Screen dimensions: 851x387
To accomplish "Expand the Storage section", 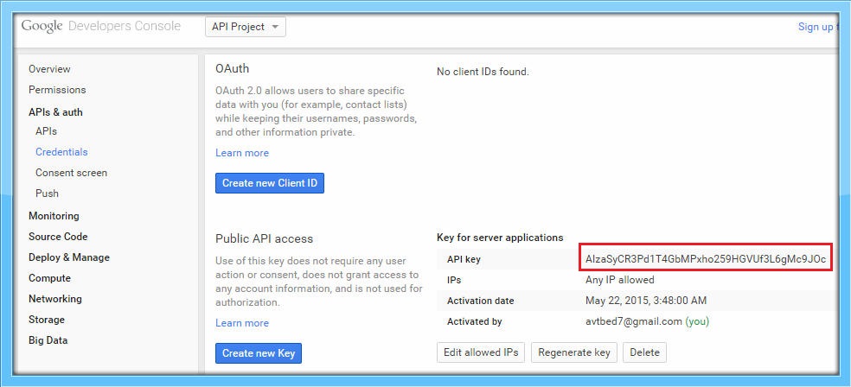I will coord(47,320).
